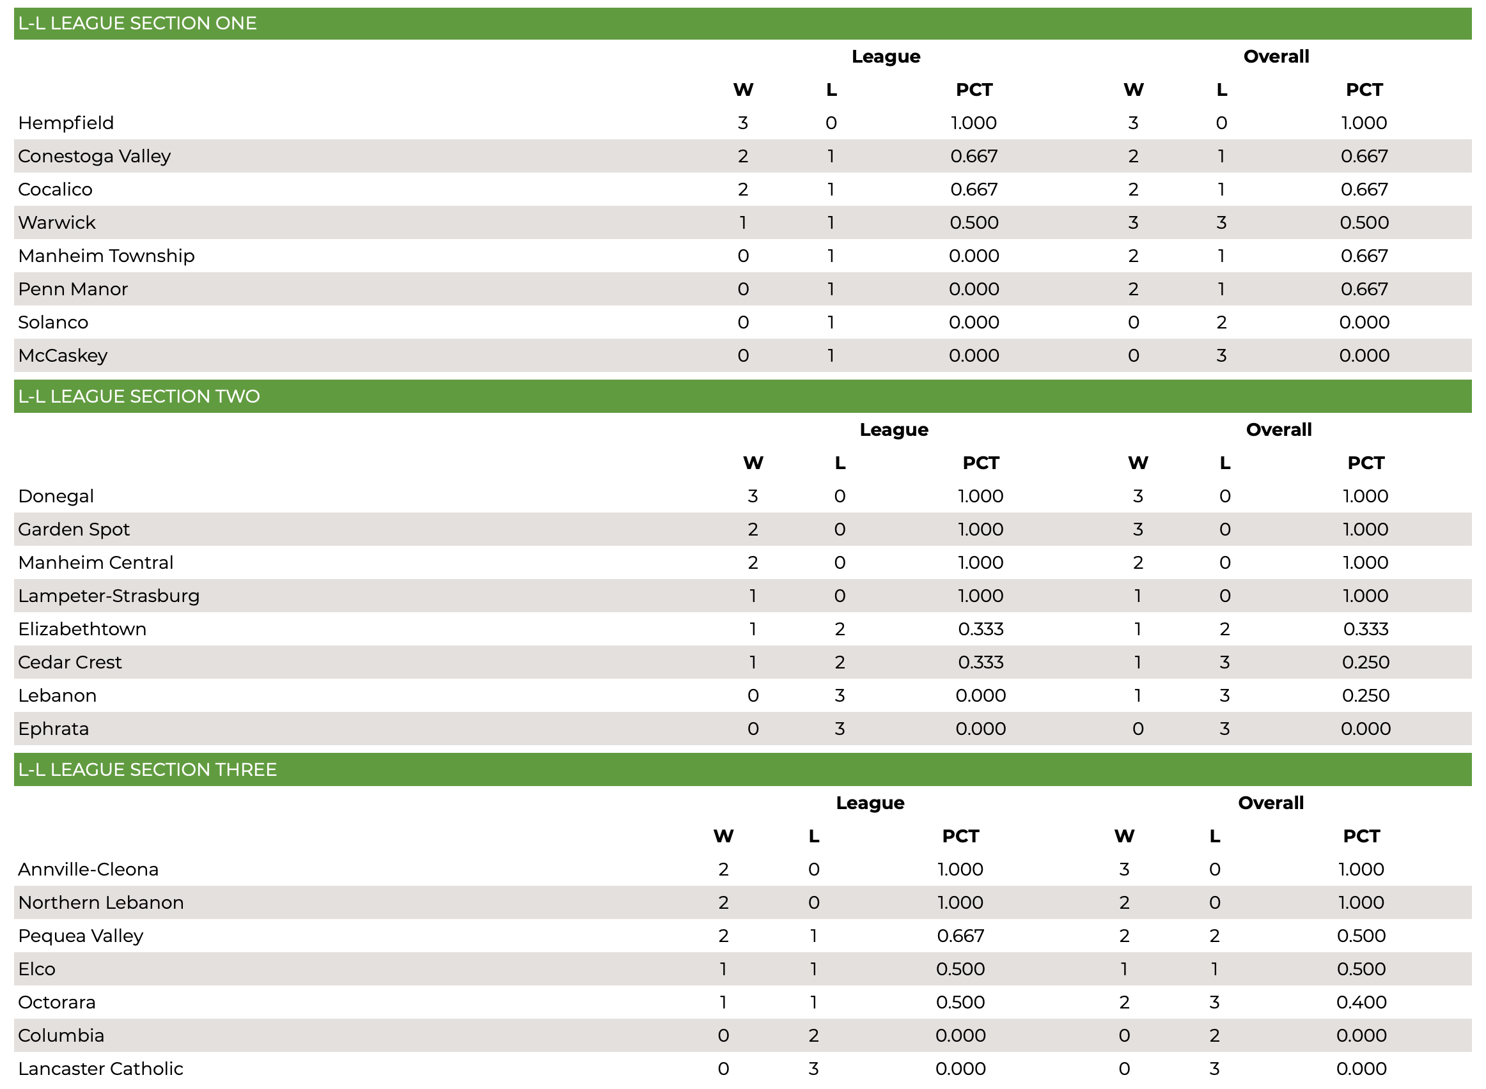Select the Cedar Crest team name
The image size is (1486, 1089).
tap(70, 662)
